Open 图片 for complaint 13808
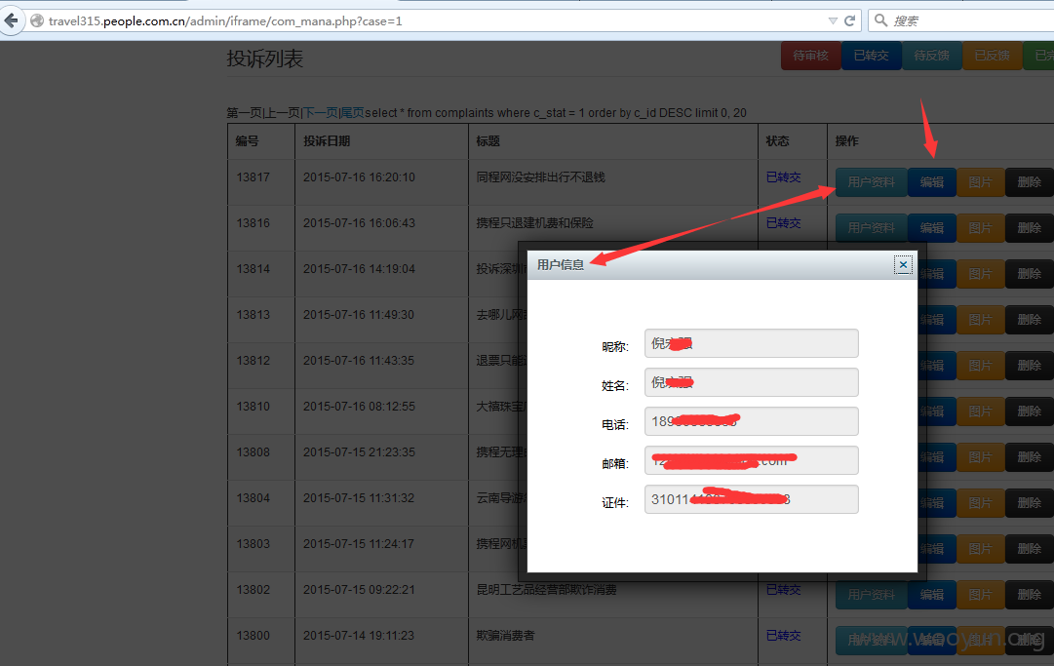Viewport: 1054px width, 666px height. [980, 456]
